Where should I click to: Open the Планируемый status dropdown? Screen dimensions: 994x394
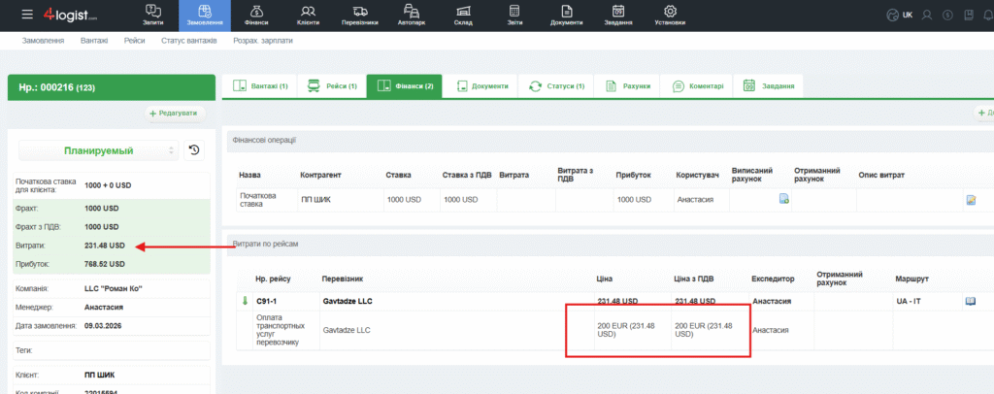(x=99, y=150)
